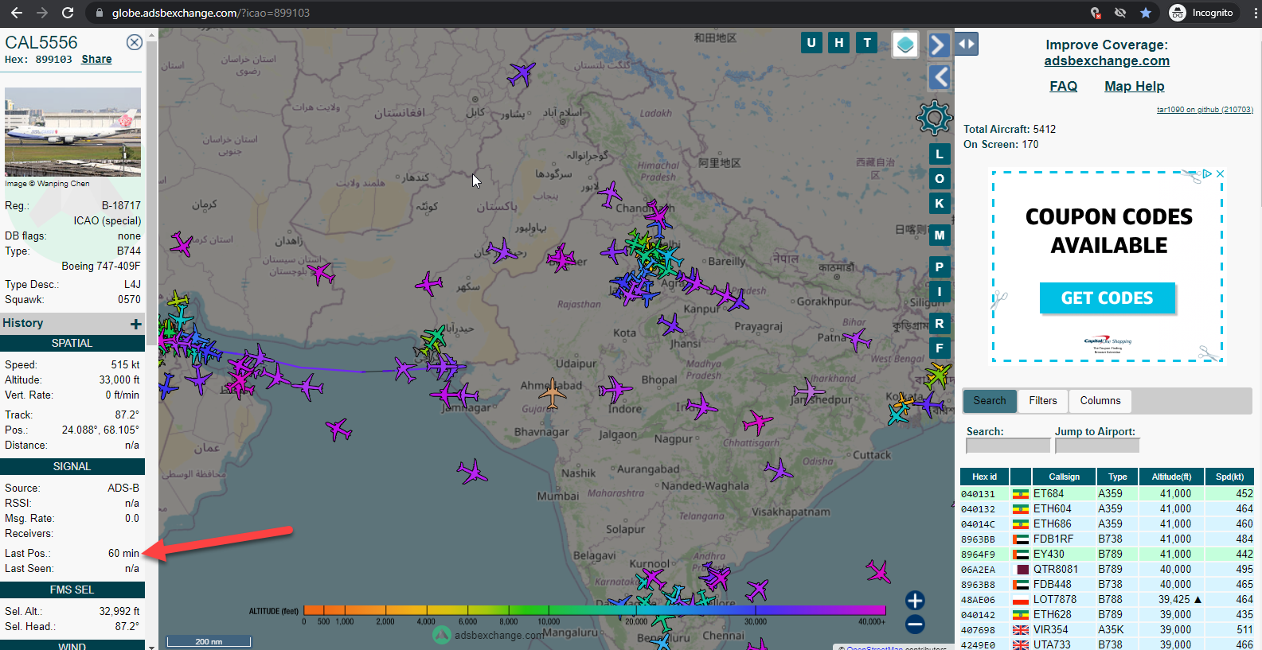Bookmark this page with star icon
Screen dimensions: 1262x650
1145,13
